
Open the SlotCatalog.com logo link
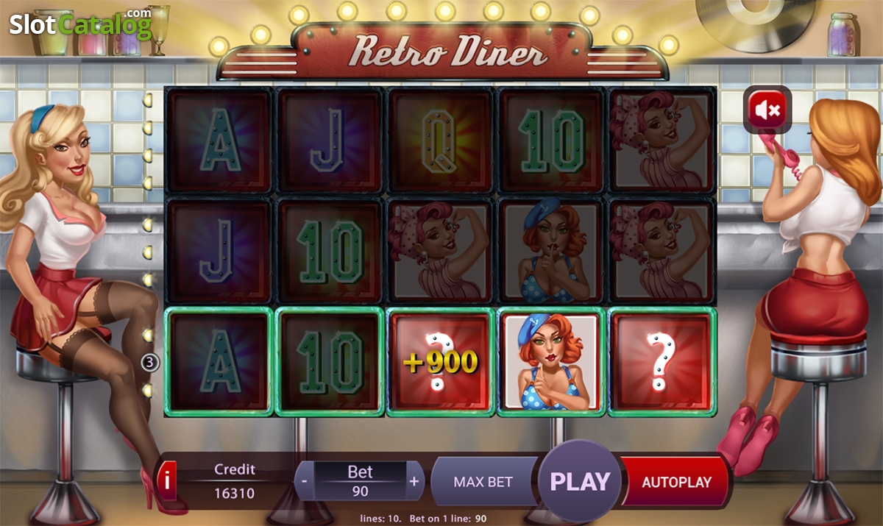point(80,24)
